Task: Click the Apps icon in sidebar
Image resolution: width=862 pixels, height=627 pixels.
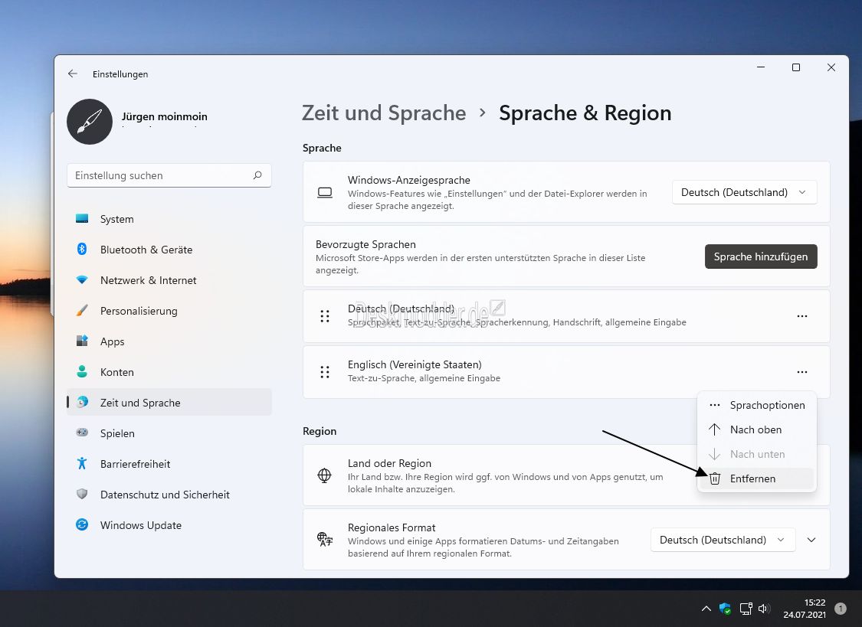Action: (x=82, y=341)
